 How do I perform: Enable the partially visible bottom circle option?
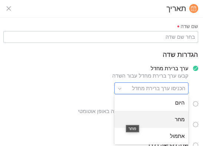click(x=196, y=145)
